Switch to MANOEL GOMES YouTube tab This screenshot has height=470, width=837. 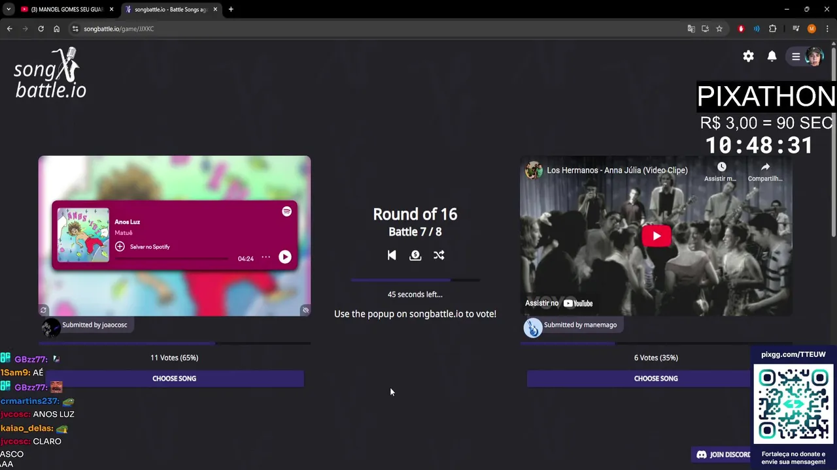tap(65, 9)
